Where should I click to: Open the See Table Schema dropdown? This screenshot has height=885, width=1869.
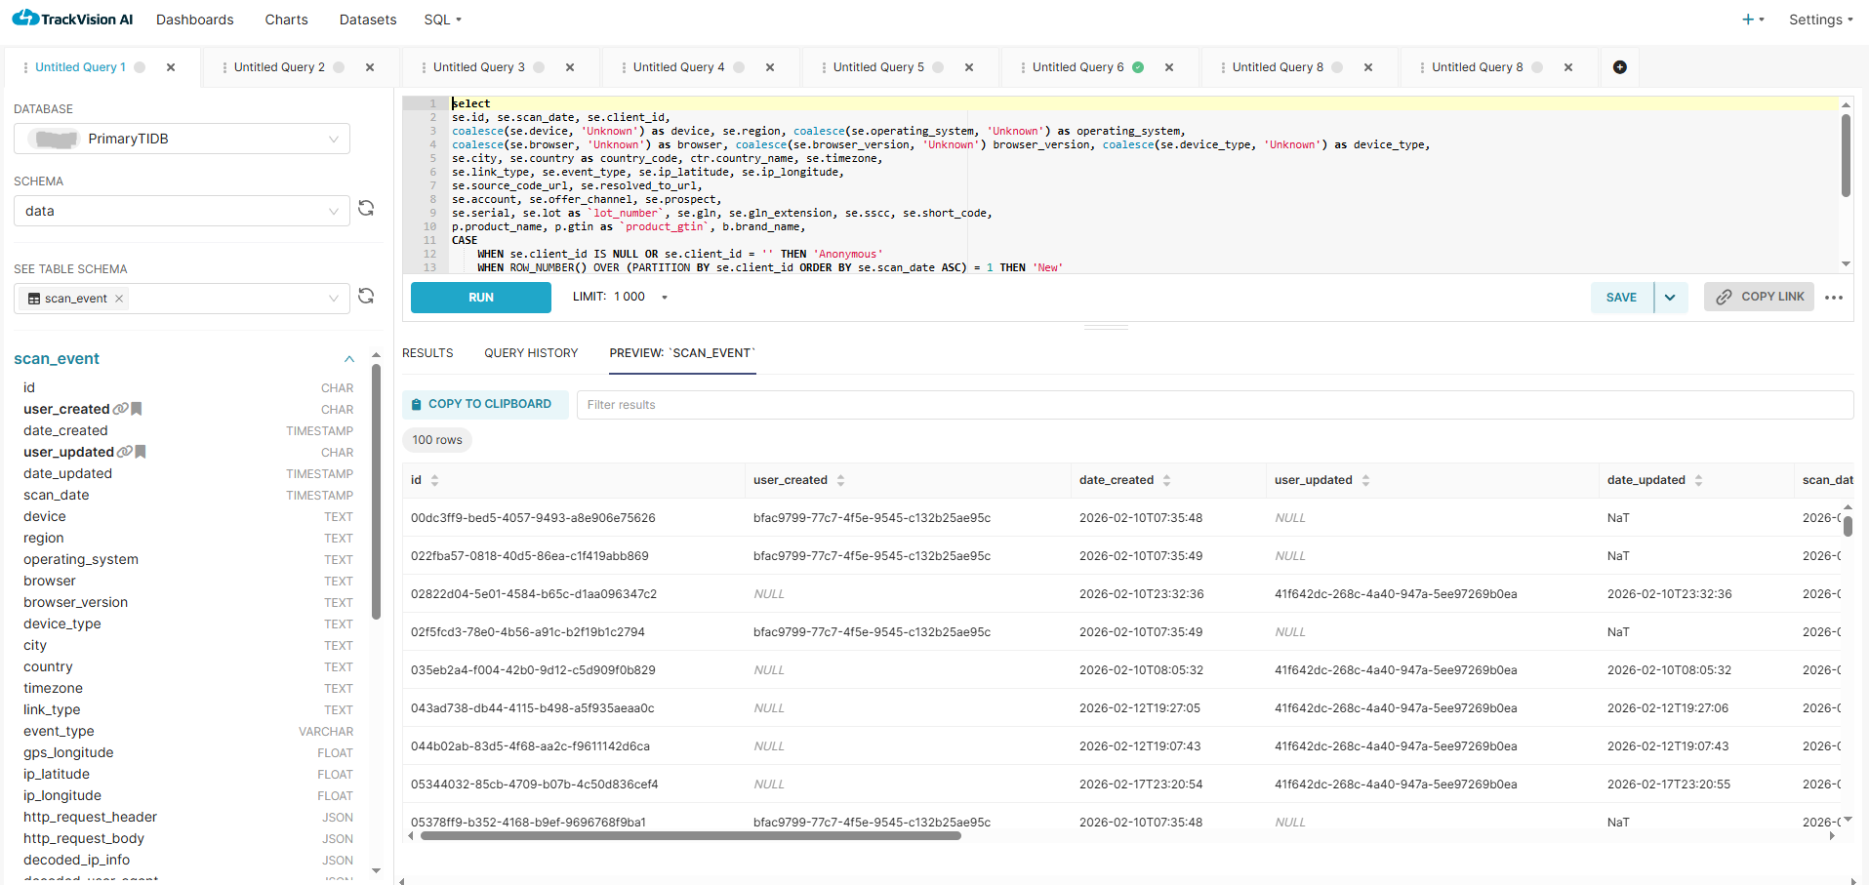point(182,299)
